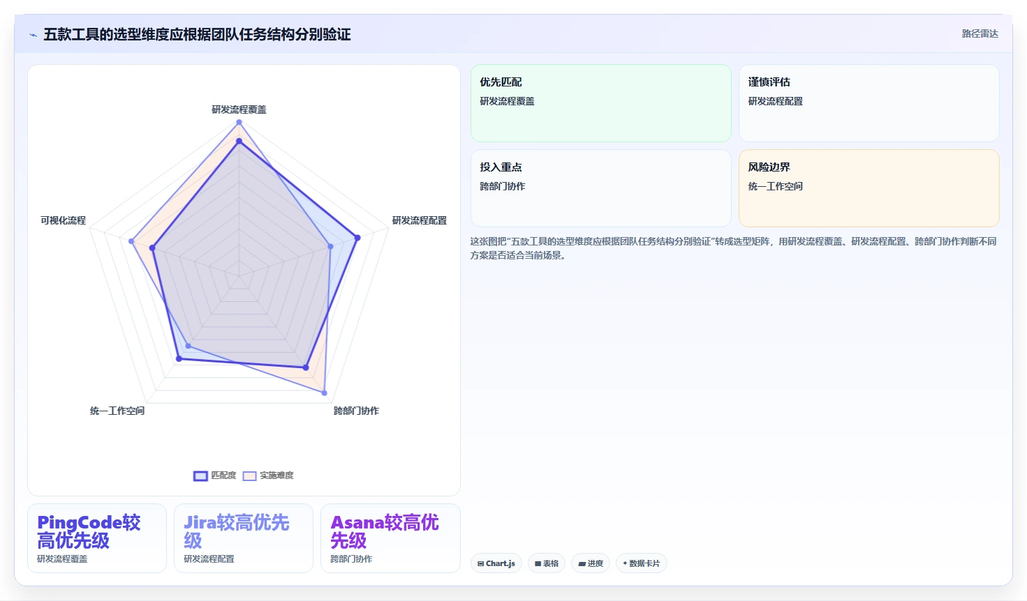Click the 数据卡片 tag chip
The height and width of the screenshot is (601, 1027).
(x=642, y=563)
